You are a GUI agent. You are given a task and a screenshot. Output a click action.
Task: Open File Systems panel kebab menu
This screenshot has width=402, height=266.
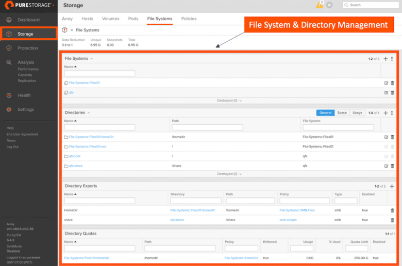pyautogui.click(x=392, y=59)
